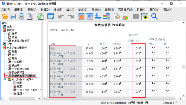Select the 拔靴法 node in outline

click(x=10, y=30)
